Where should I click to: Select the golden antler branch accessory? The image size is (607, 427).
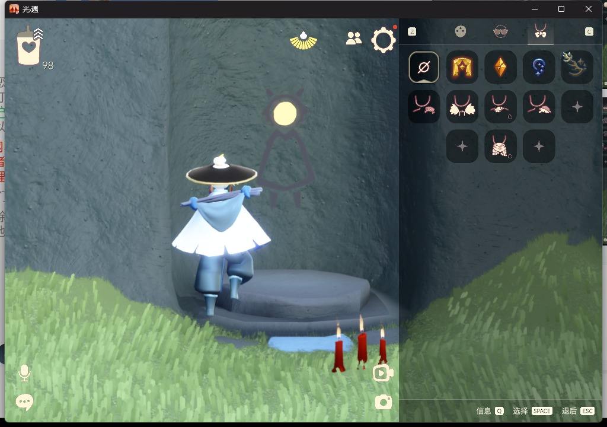coord(577,67)
